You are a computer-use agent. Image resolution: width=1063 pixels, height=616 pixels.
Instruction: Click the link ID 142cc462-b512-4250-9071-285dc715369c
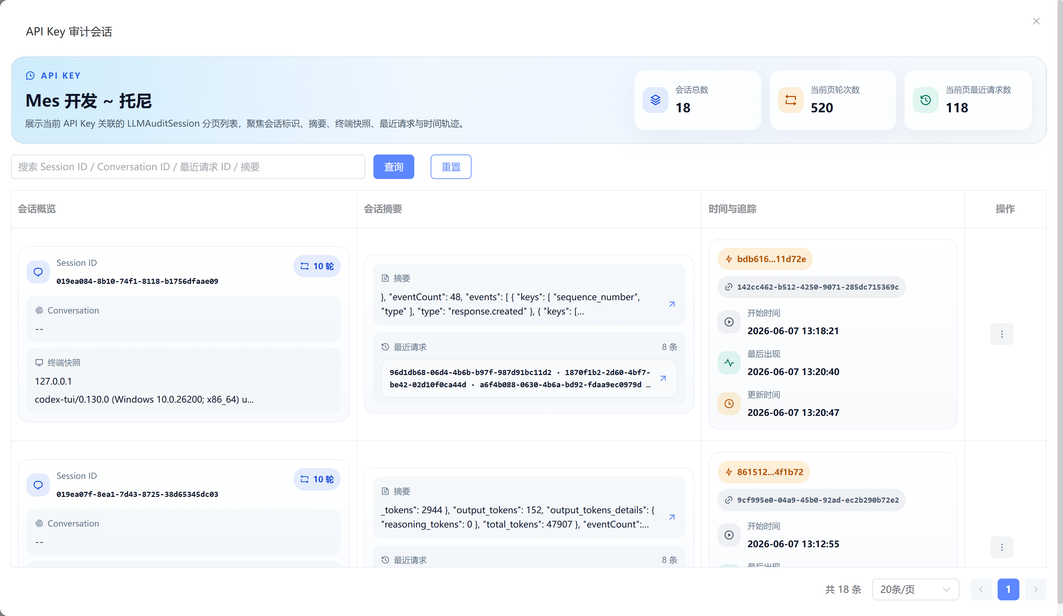coord(812,287)
